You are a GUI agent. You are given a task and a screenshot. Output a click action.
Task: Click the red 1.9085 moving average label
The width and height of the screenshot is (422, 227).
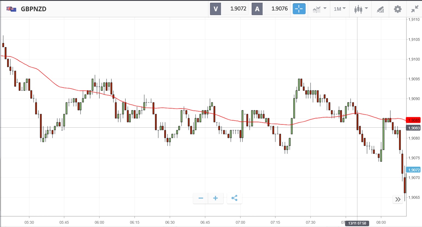click(x=414, y=120)
